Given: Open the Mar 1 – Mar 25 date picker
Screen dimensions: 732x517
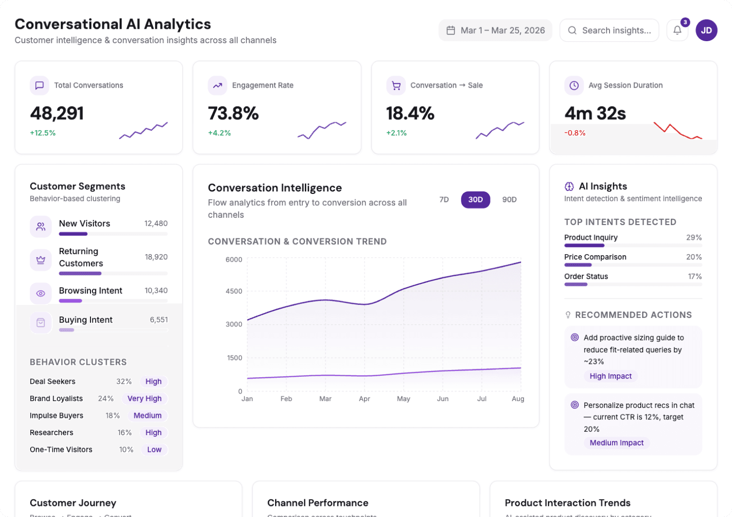Looking at the screenshot, I should tap(495, 30).
